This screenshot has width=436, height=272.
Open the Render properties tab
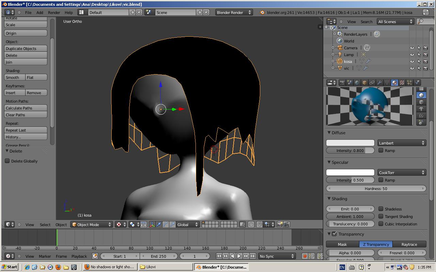pyautogui.click(x=342, y=83)
